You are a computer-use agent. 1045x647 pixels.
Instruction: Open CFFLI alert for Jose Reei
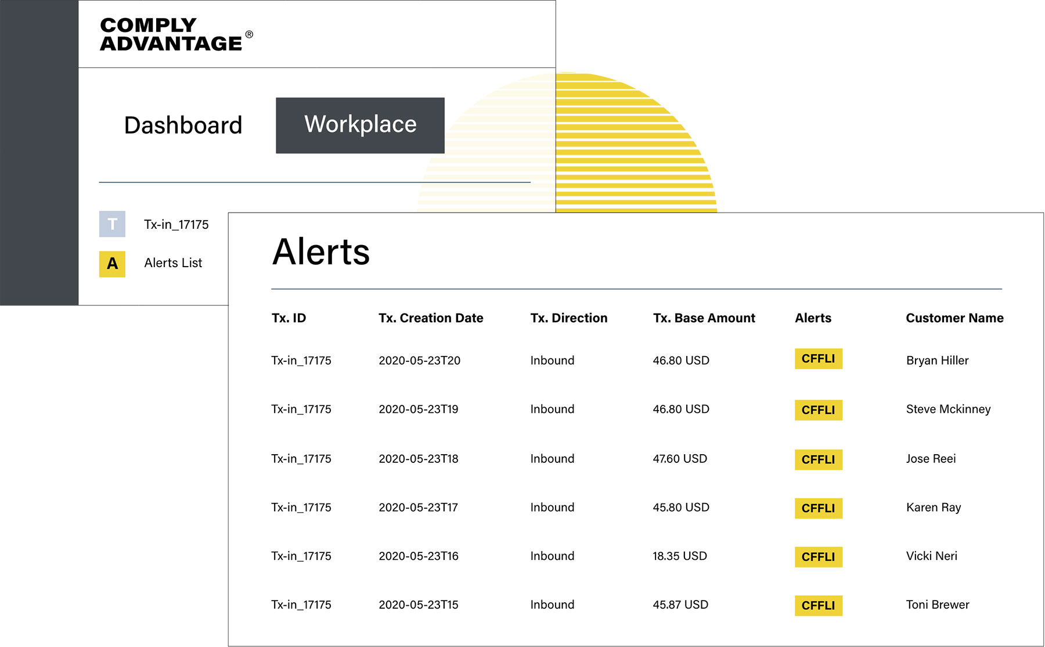click(818, 459)
